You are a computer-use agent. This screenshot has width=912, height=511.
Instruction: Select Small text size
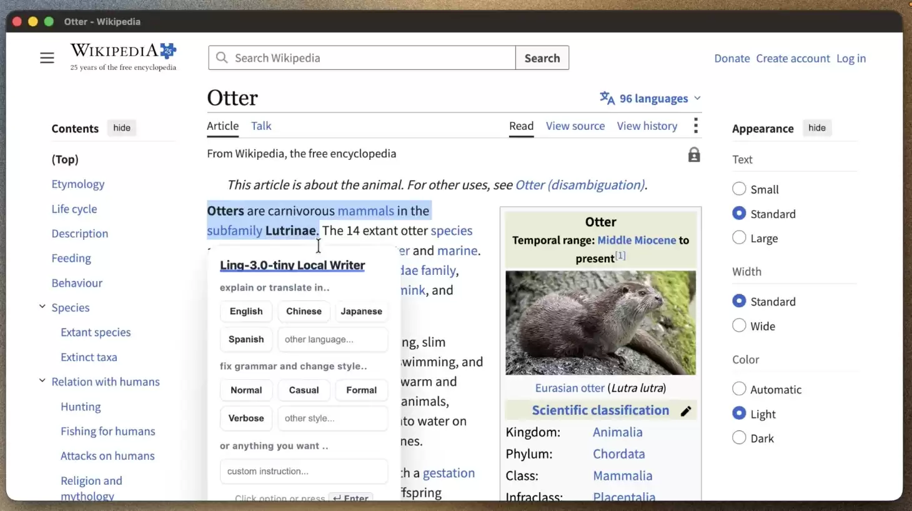tap(739, 189)
